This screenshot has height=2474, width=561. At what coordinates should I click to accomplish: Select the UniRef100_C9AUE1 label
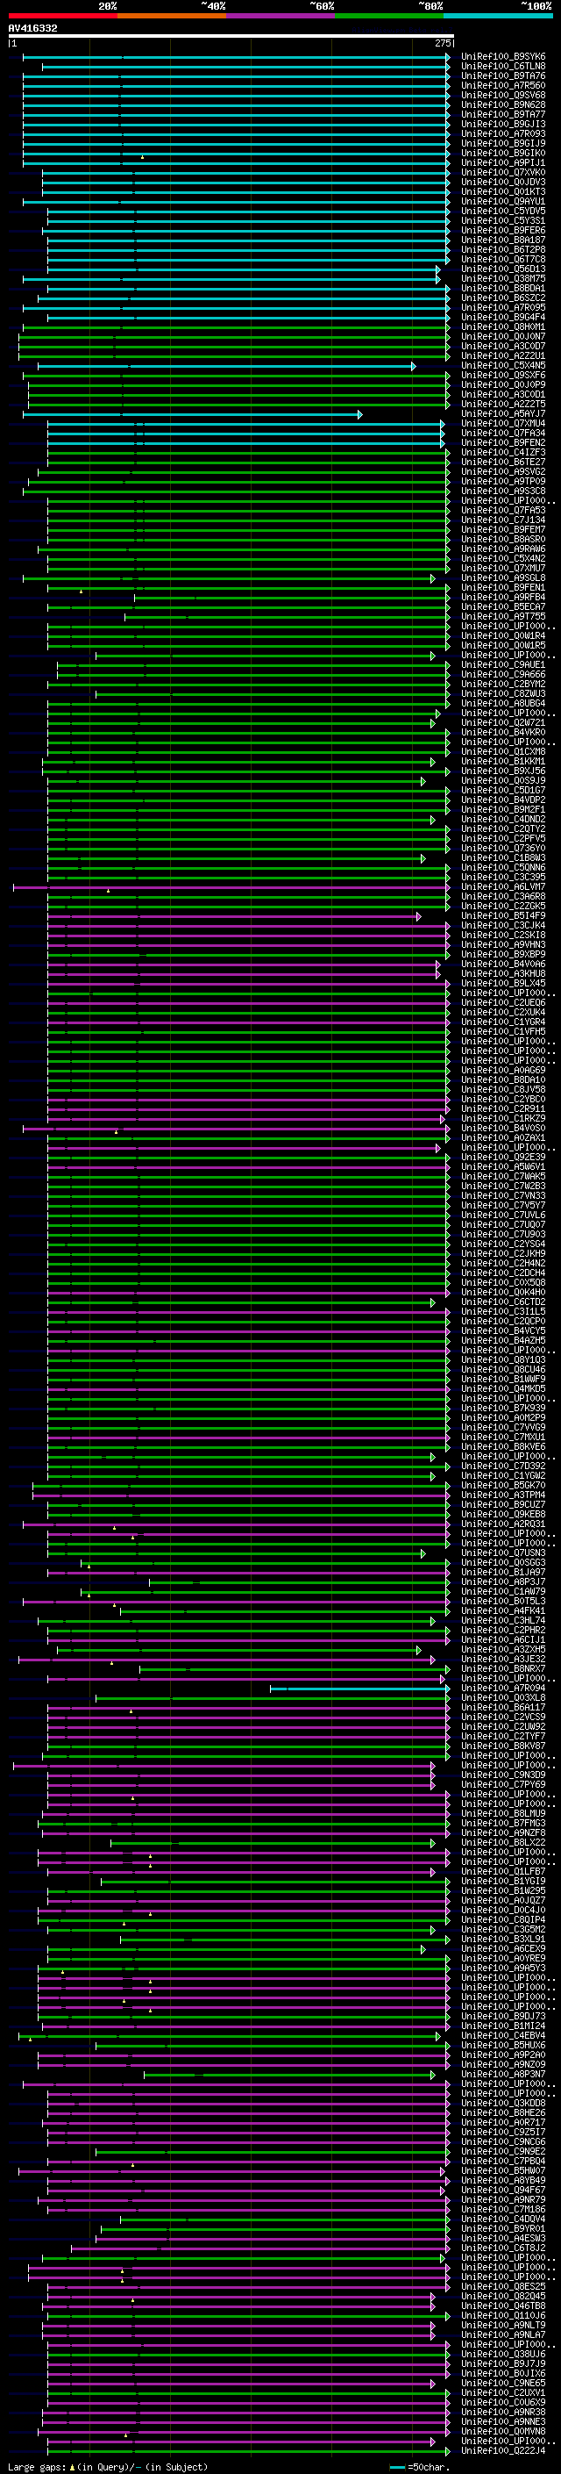click(502, 664)
